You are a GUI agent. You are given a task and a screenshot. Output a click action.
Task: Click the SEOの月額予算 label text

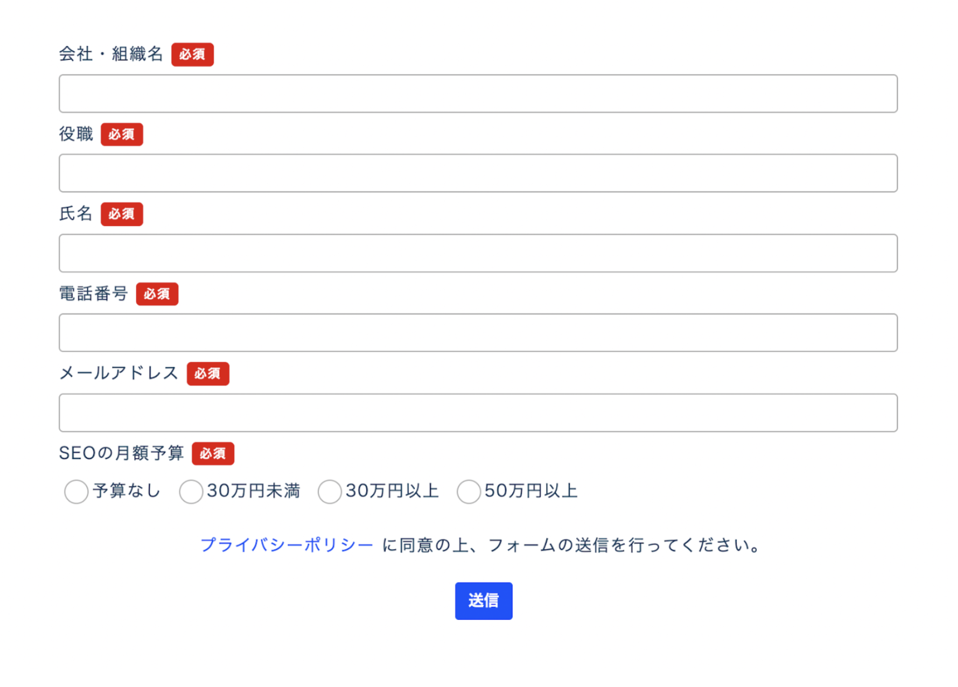coord(121,453)
